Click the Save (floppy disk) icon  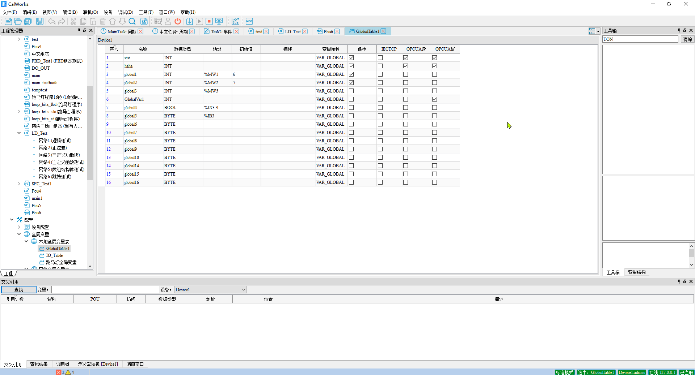40,21
